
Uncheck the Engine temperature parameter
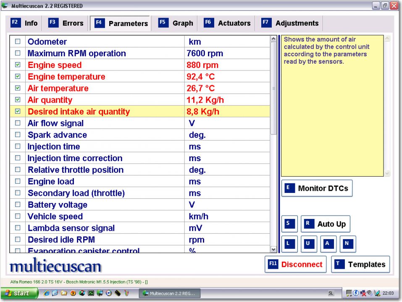18,76
